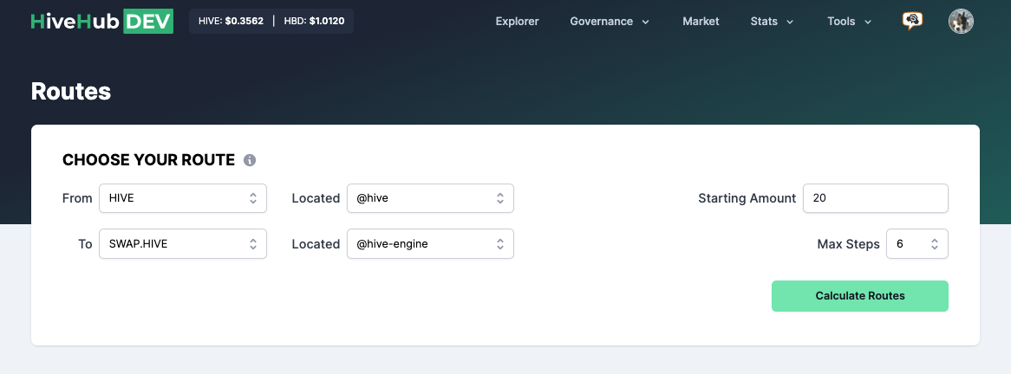Open the HiveHub DEV logo home link

click(101, 22)
